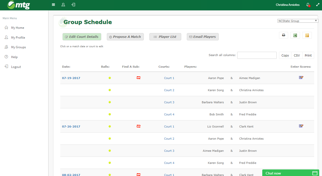Click the Propose A Match button
The height and width of the screenshot is (176, 322).
click(x=125, y=37)
